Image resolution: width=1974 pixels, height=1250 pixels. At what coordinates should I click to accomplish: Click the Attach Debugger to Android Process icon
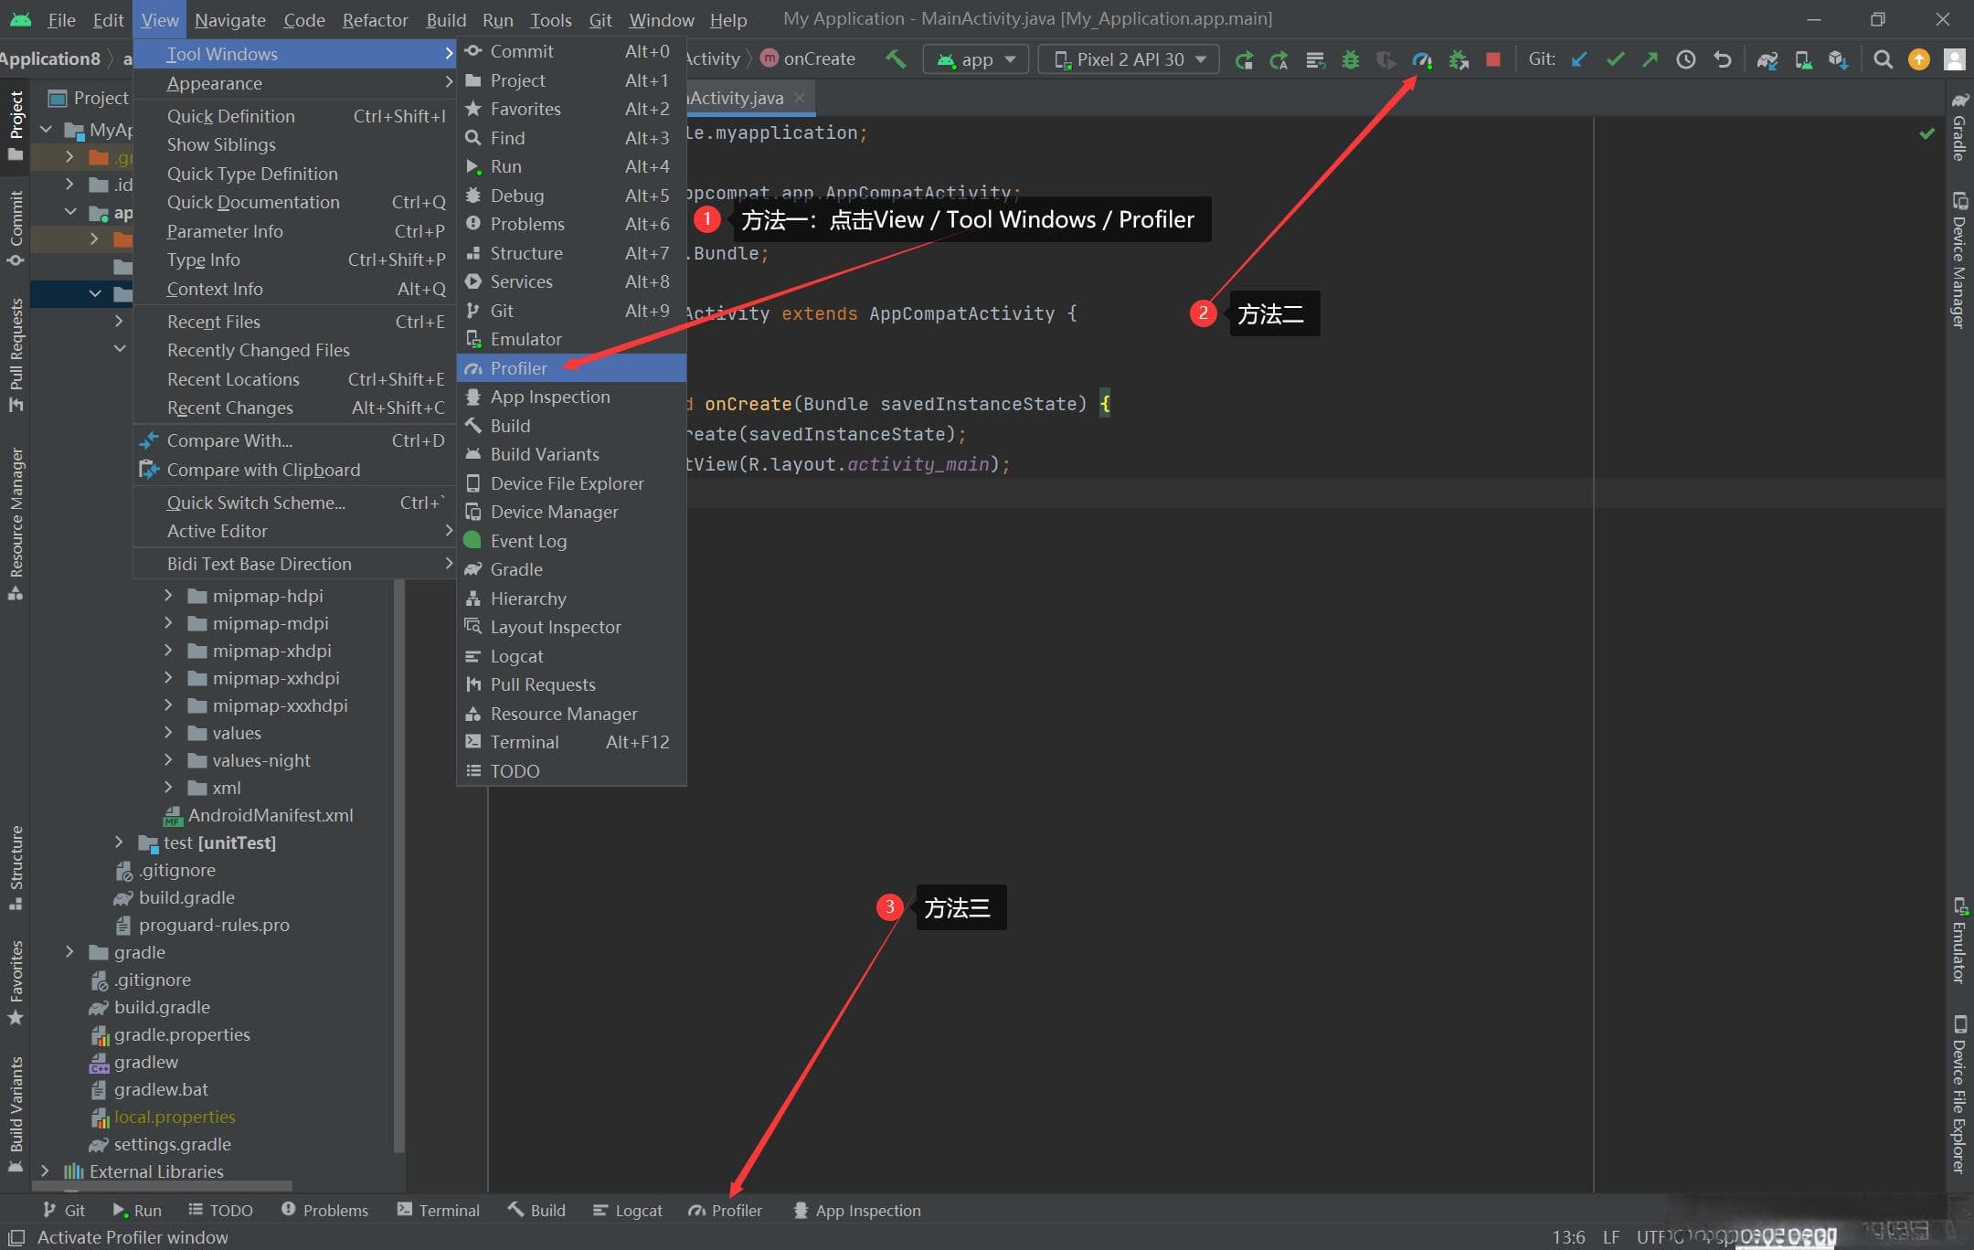pyautogui.click(x=1459, y=59)
